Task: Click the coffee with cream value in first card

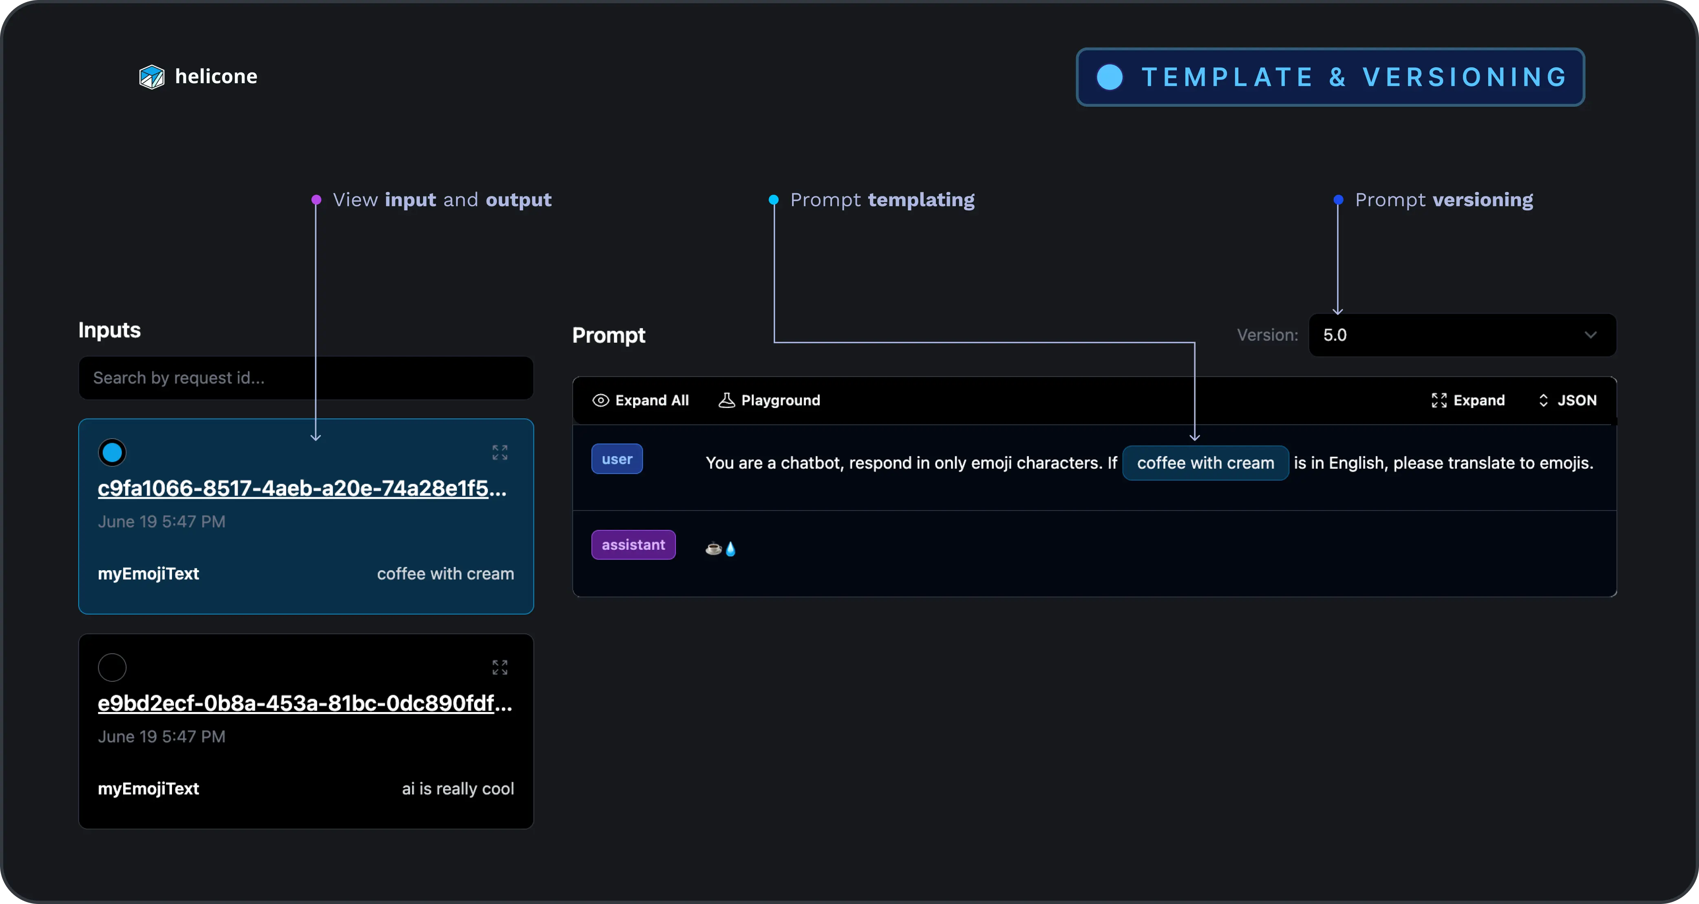Action: click(445, 573)
